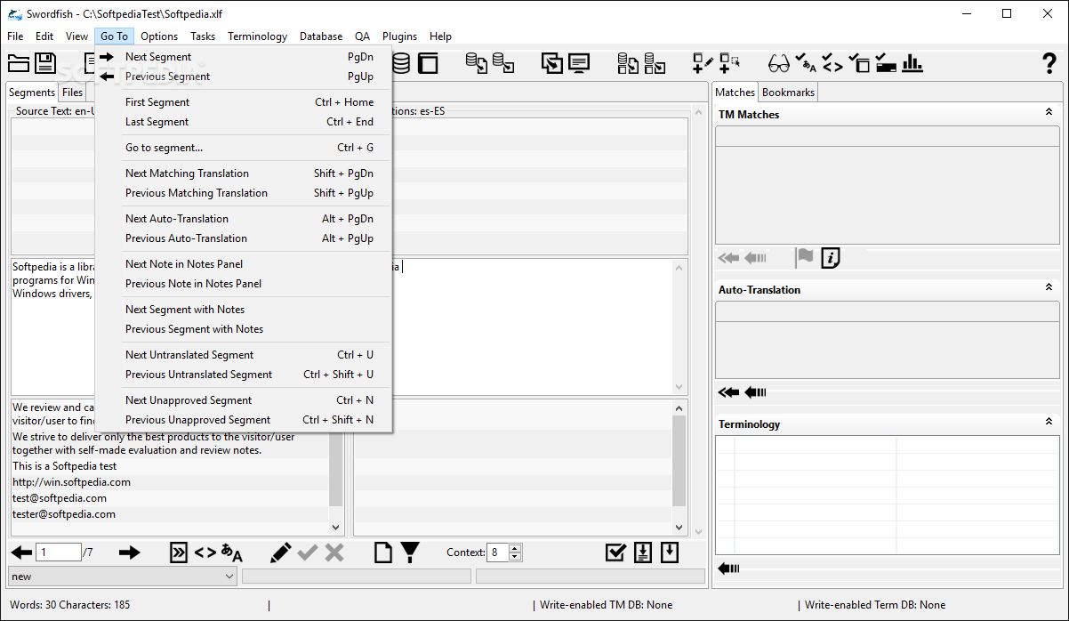The height and width of the screenshot is (621, 1069).
Task: Collapse the TM Matches panel
Action: tap(1049, 113)
